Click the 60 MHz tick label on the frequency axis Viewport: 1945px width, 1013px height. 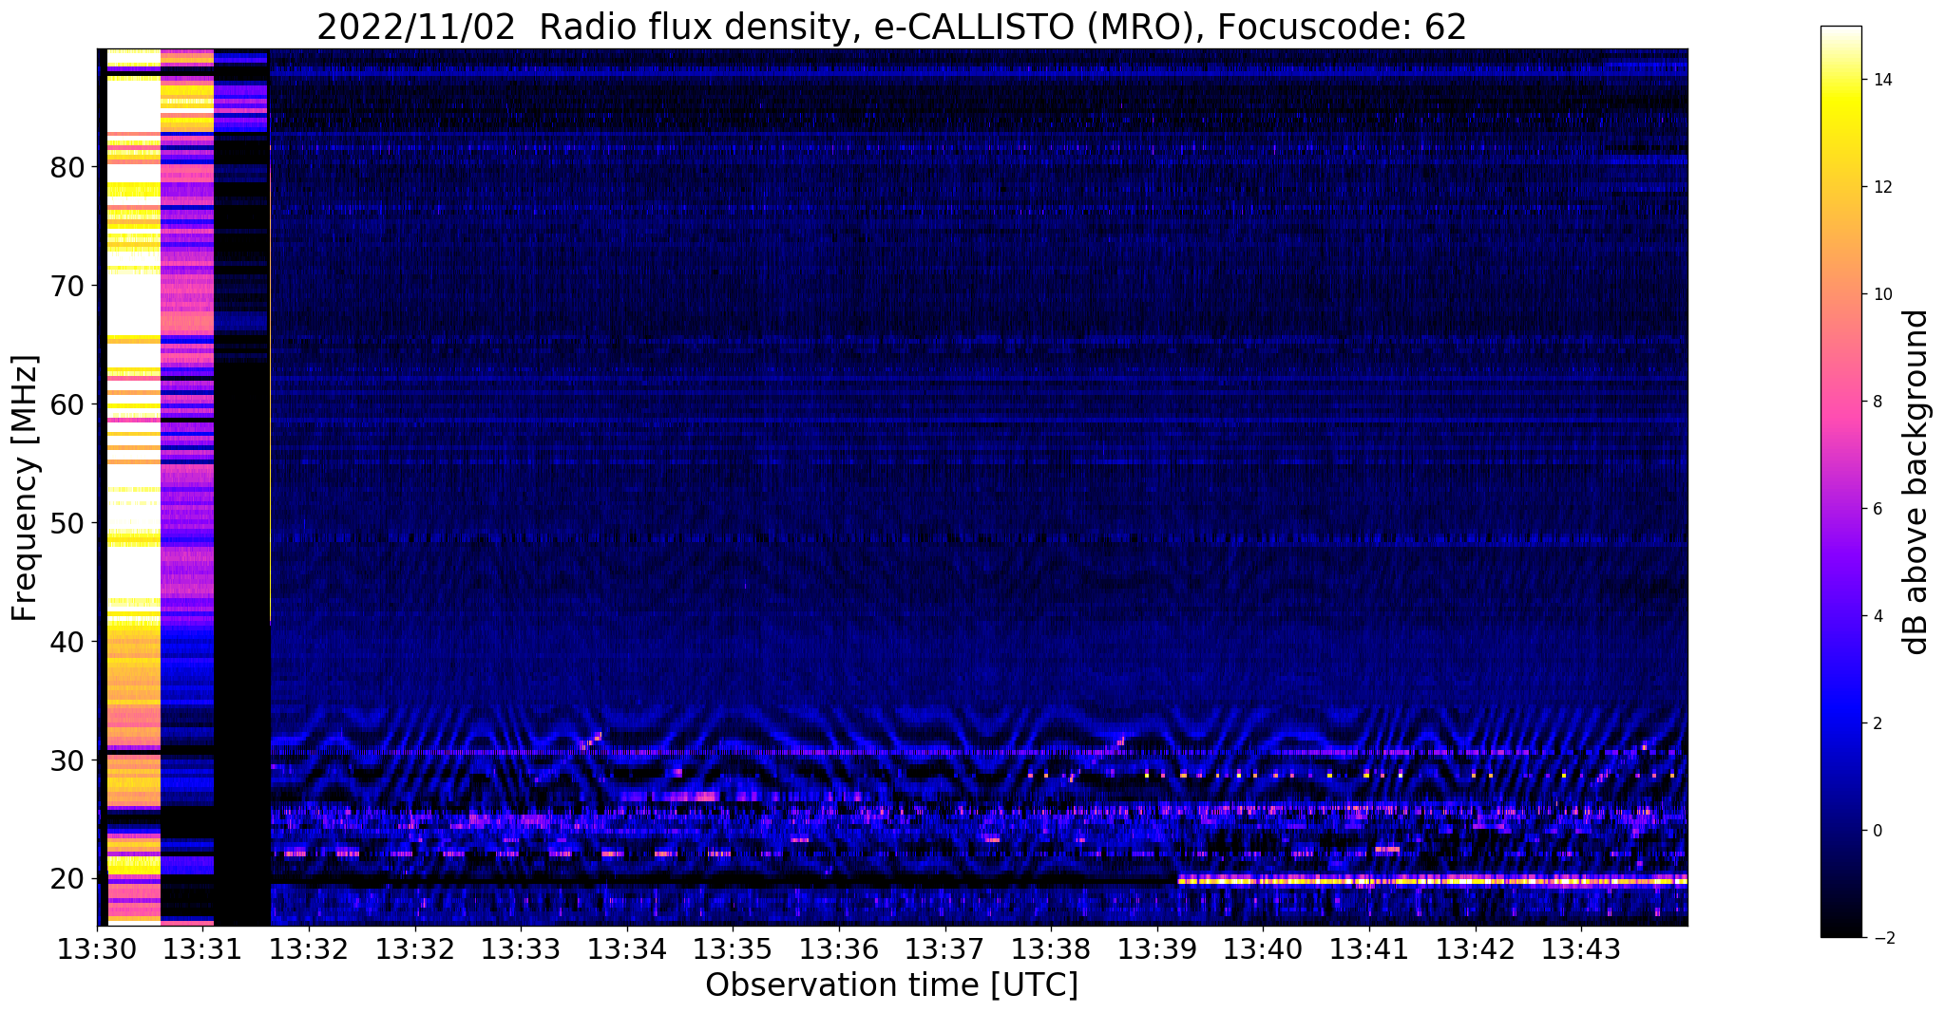(68, 404)
